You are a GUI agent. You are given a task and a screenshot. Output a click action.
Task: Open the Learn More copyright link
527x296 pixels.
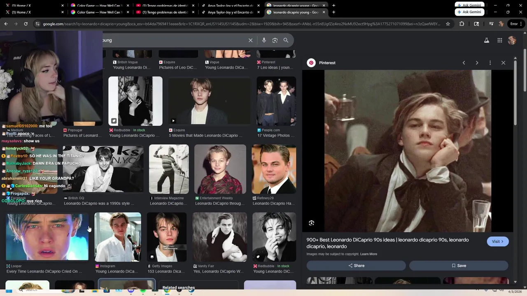point(368,254)
